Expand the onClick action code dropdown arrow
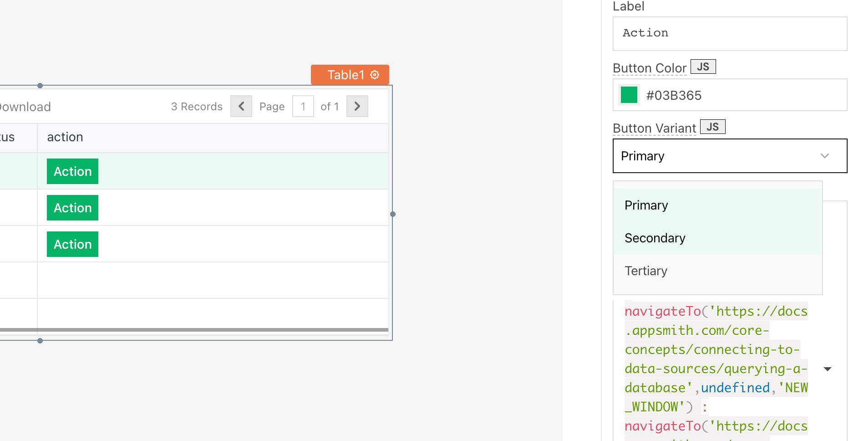This screenshot has width=864, height=441. coord(828,369)
